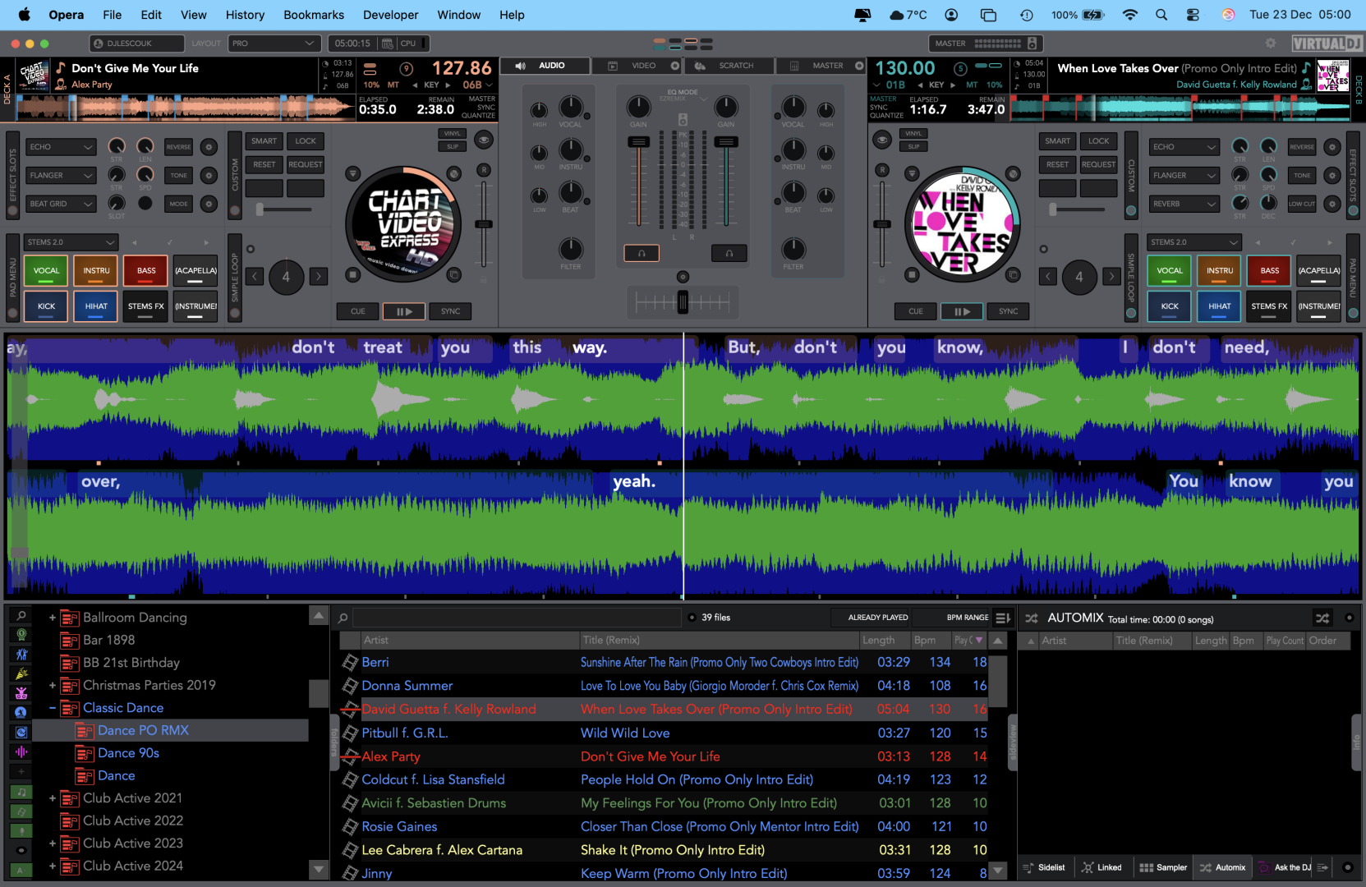Expand the Christmas Parties 2019 folder
Viewport: 1366px width, 887px height.
(53, 685)
